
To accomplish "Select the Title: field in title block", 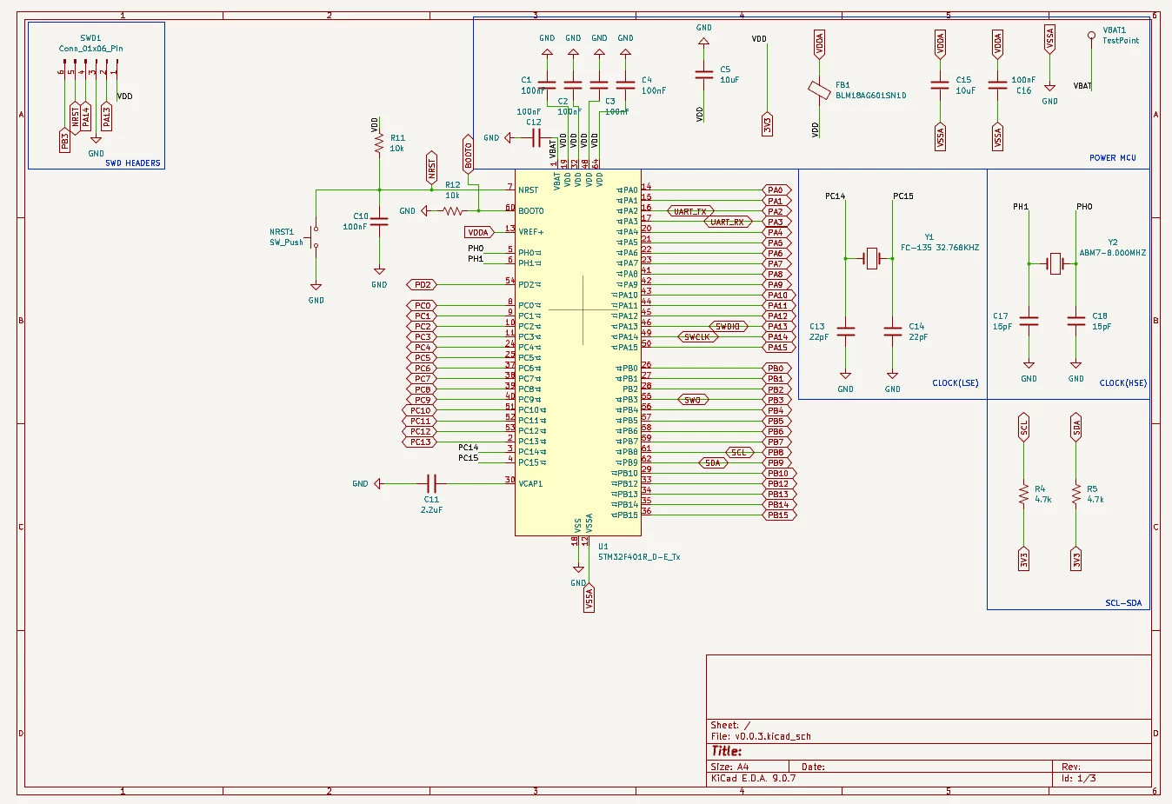I will point(727,751).
